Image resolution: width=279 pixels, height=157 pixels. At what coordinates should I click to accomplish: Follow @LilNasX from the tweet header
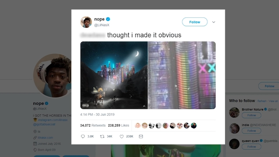(x=195, y=22)
